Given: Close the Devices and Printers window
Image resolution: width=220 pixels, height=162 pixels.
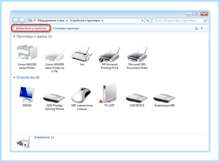Looking at the screenshot, I should 204,14.
